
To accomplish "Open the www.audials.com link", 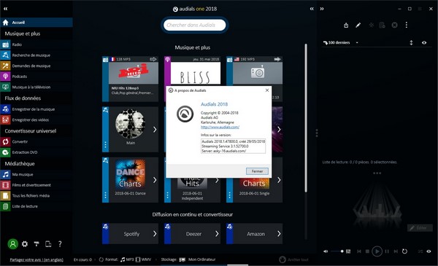I will tap(220, 127).
